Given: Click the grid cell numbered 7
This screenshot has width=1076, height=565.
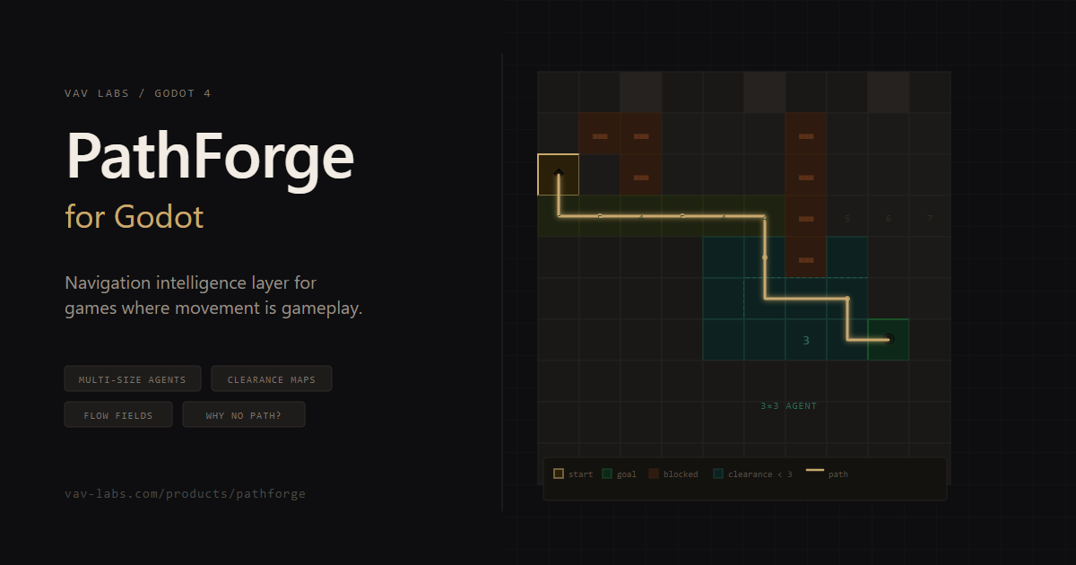Looking at the screenshot, I should point(929,216).
